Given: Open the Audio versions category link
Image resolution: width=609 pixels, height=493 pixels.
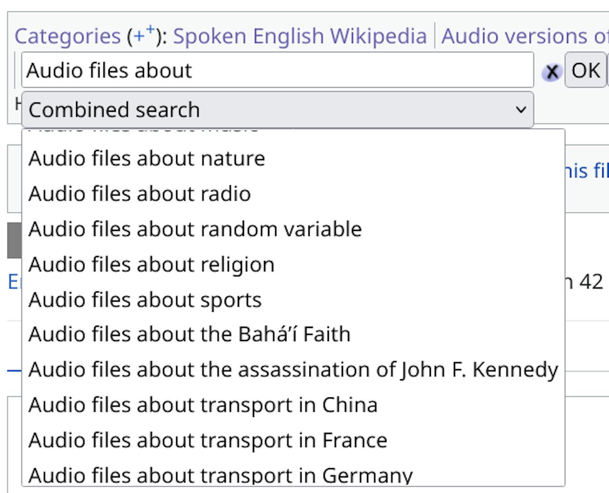Looking at the screenshot, I should 525,36.
